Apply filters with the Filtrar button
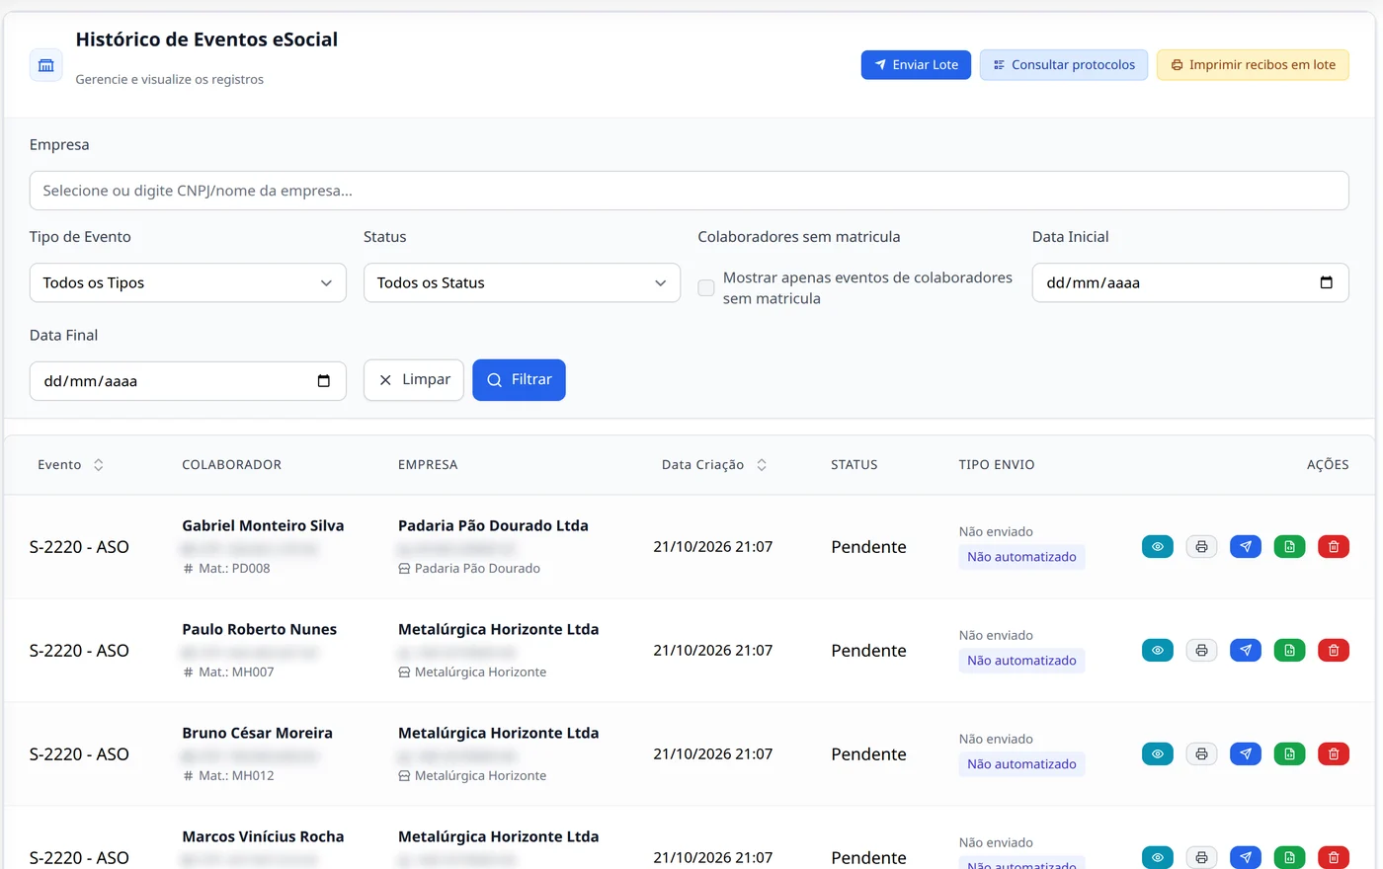The image size is (1383, 869). (x=519, y=380)
